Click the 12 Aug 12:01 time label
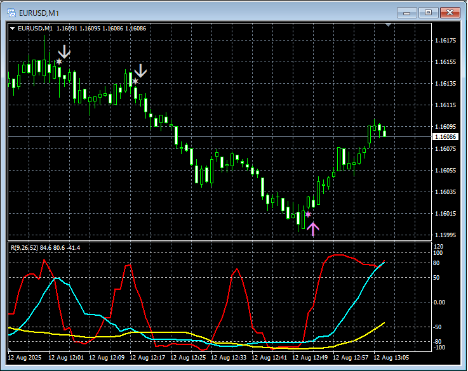468x371 pixels. click(67, 357)
